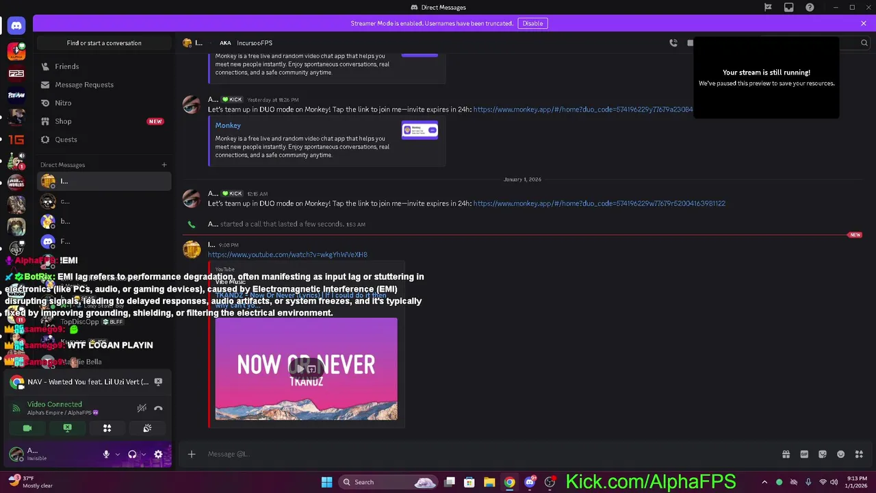Open the sticker picker

[x=823, y=454]
